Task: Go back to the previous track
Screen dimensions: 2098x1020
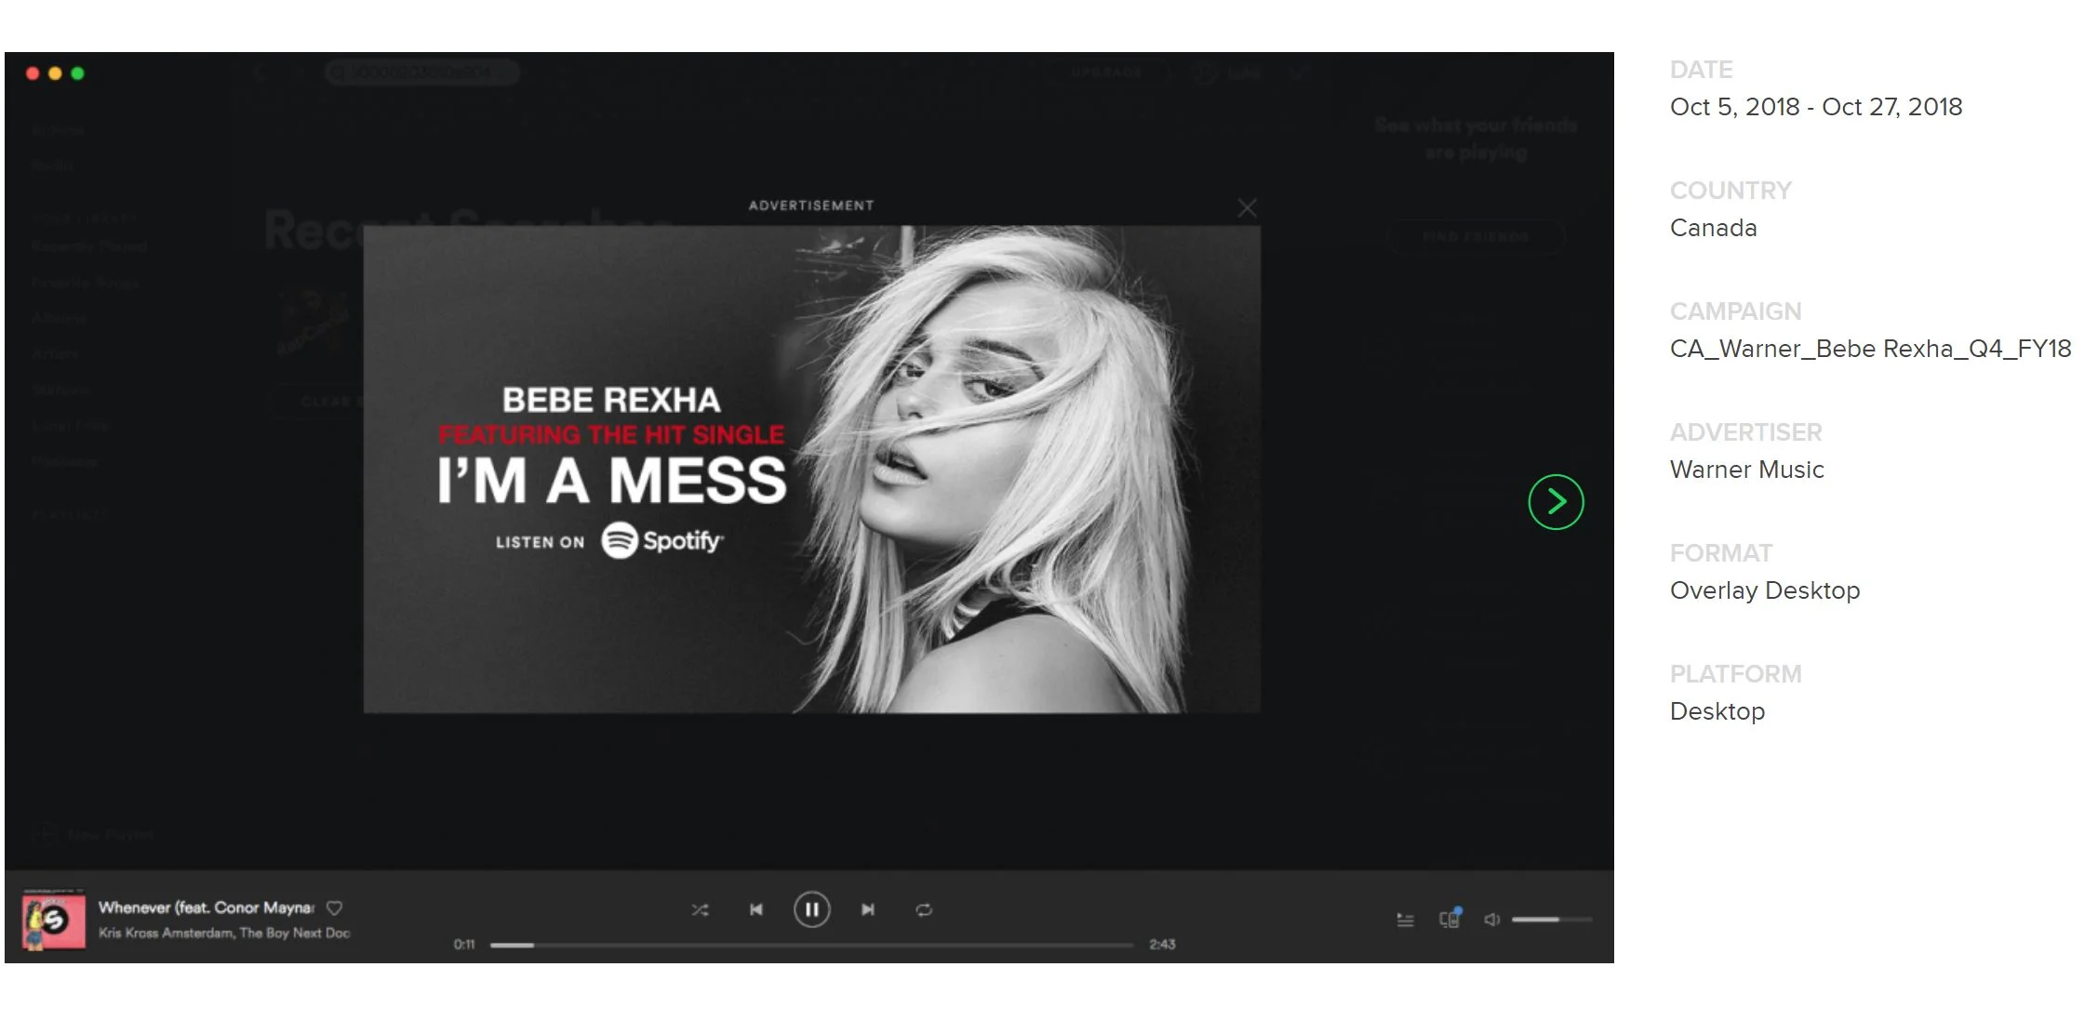Action: (x=755, y=909)
